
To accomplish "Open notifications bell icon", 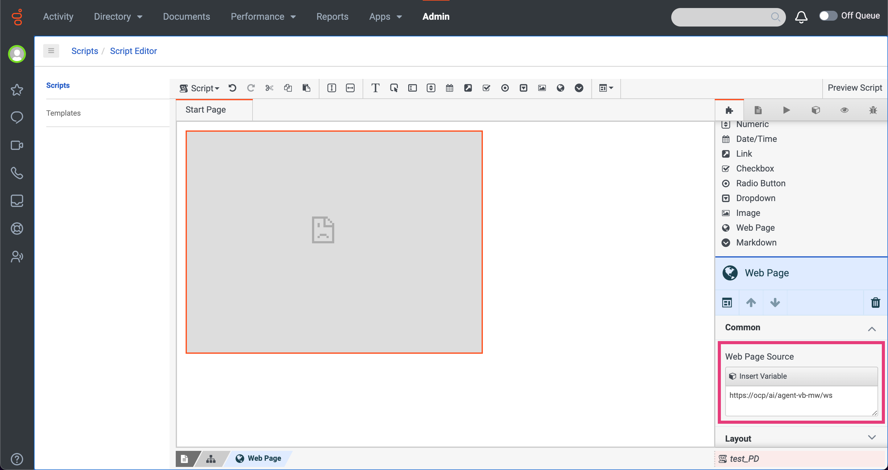I will [x=801, y=17].
